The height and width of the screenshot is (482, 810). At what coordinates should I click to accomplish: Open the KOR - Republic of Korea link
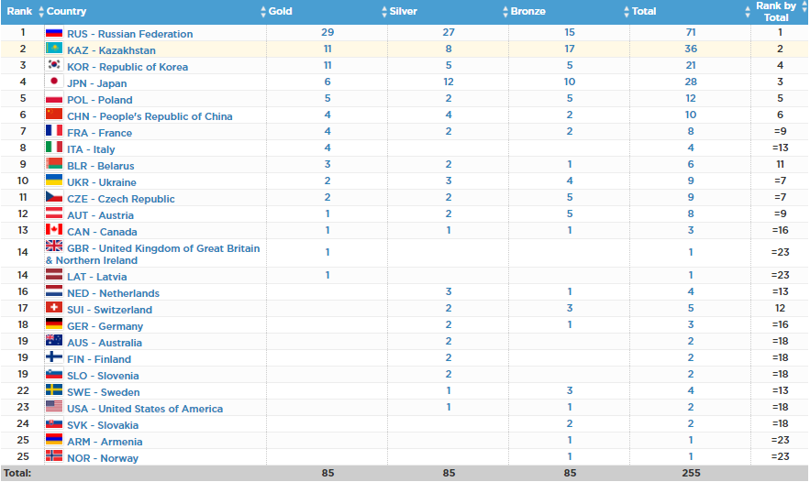click(x=128, y=67)
